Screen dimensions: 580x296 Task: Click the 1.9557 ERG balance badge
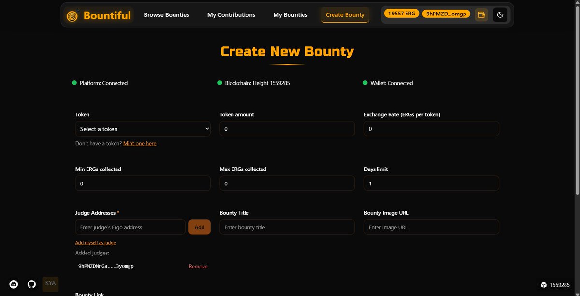tap(402, 14)
